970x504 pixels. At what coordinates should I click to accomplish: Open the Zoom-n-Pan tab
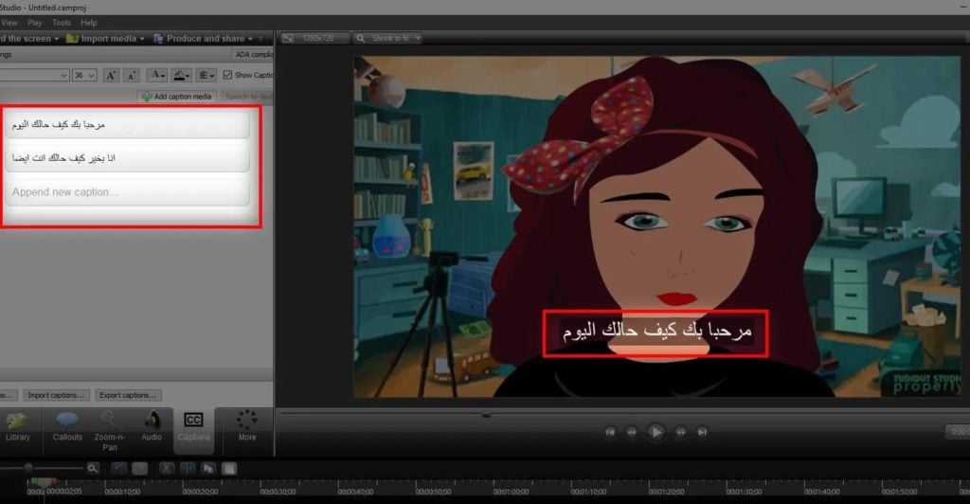(110, 431)
